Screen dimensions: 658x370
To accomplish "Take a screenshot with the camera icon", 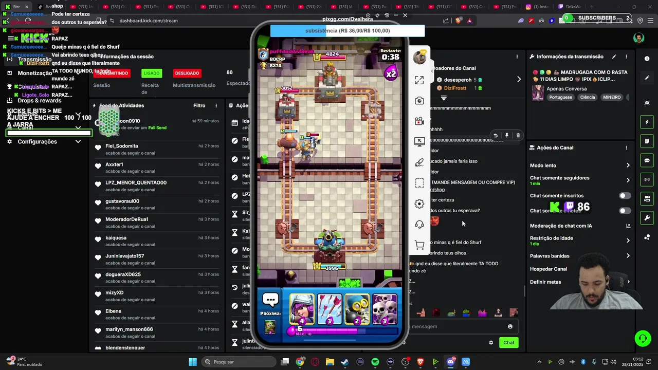I will click(419, 101).
